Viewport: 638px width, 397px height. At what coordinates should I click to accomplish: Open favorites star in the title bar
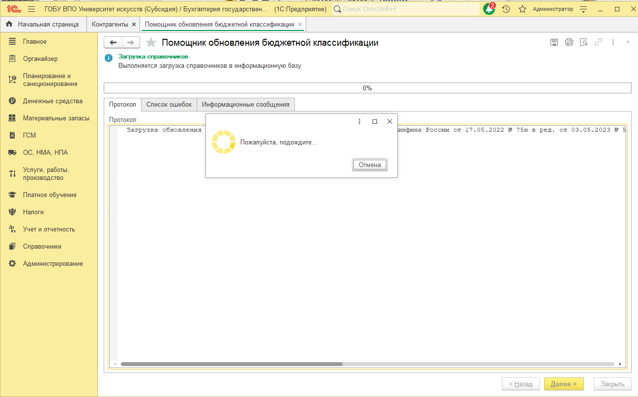click(x=522, y=9)
